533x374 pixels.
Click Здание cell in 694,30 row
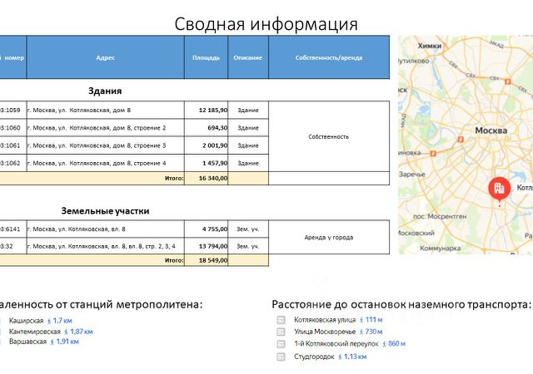(x=248, y=128)
